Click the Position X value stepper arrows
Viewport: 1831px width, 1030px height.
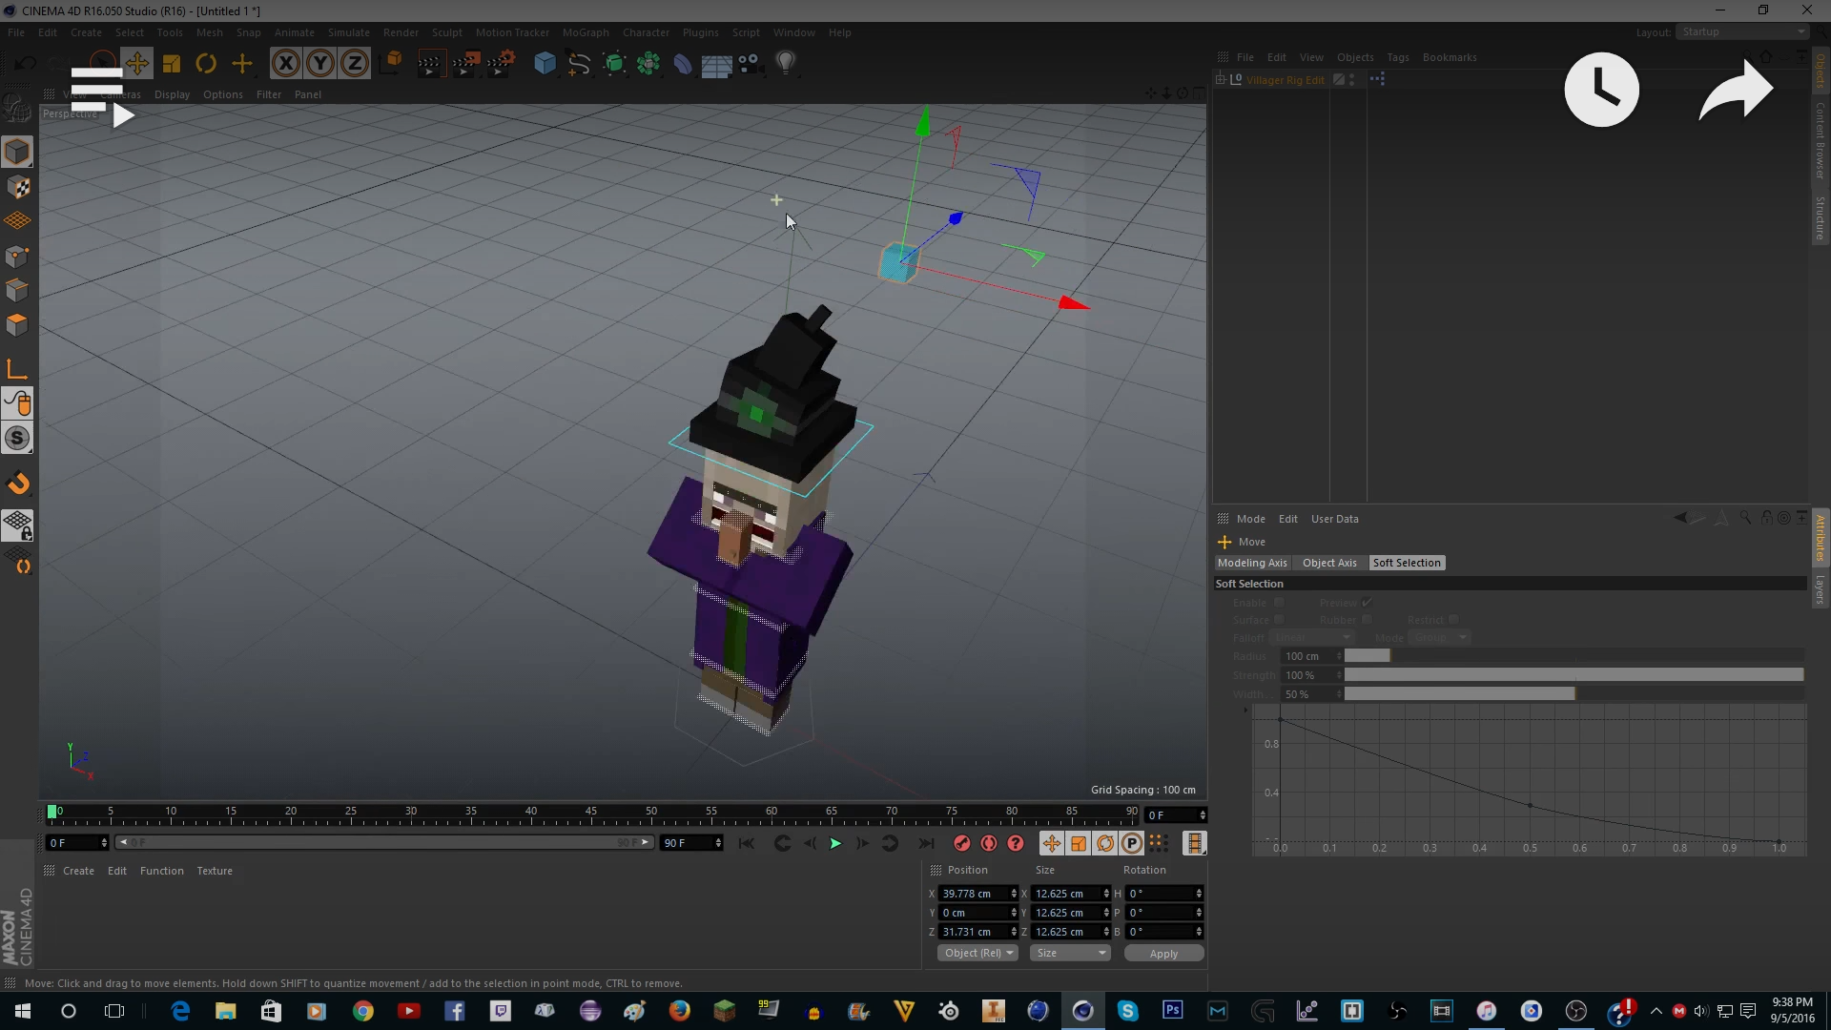pos(1014,894)
